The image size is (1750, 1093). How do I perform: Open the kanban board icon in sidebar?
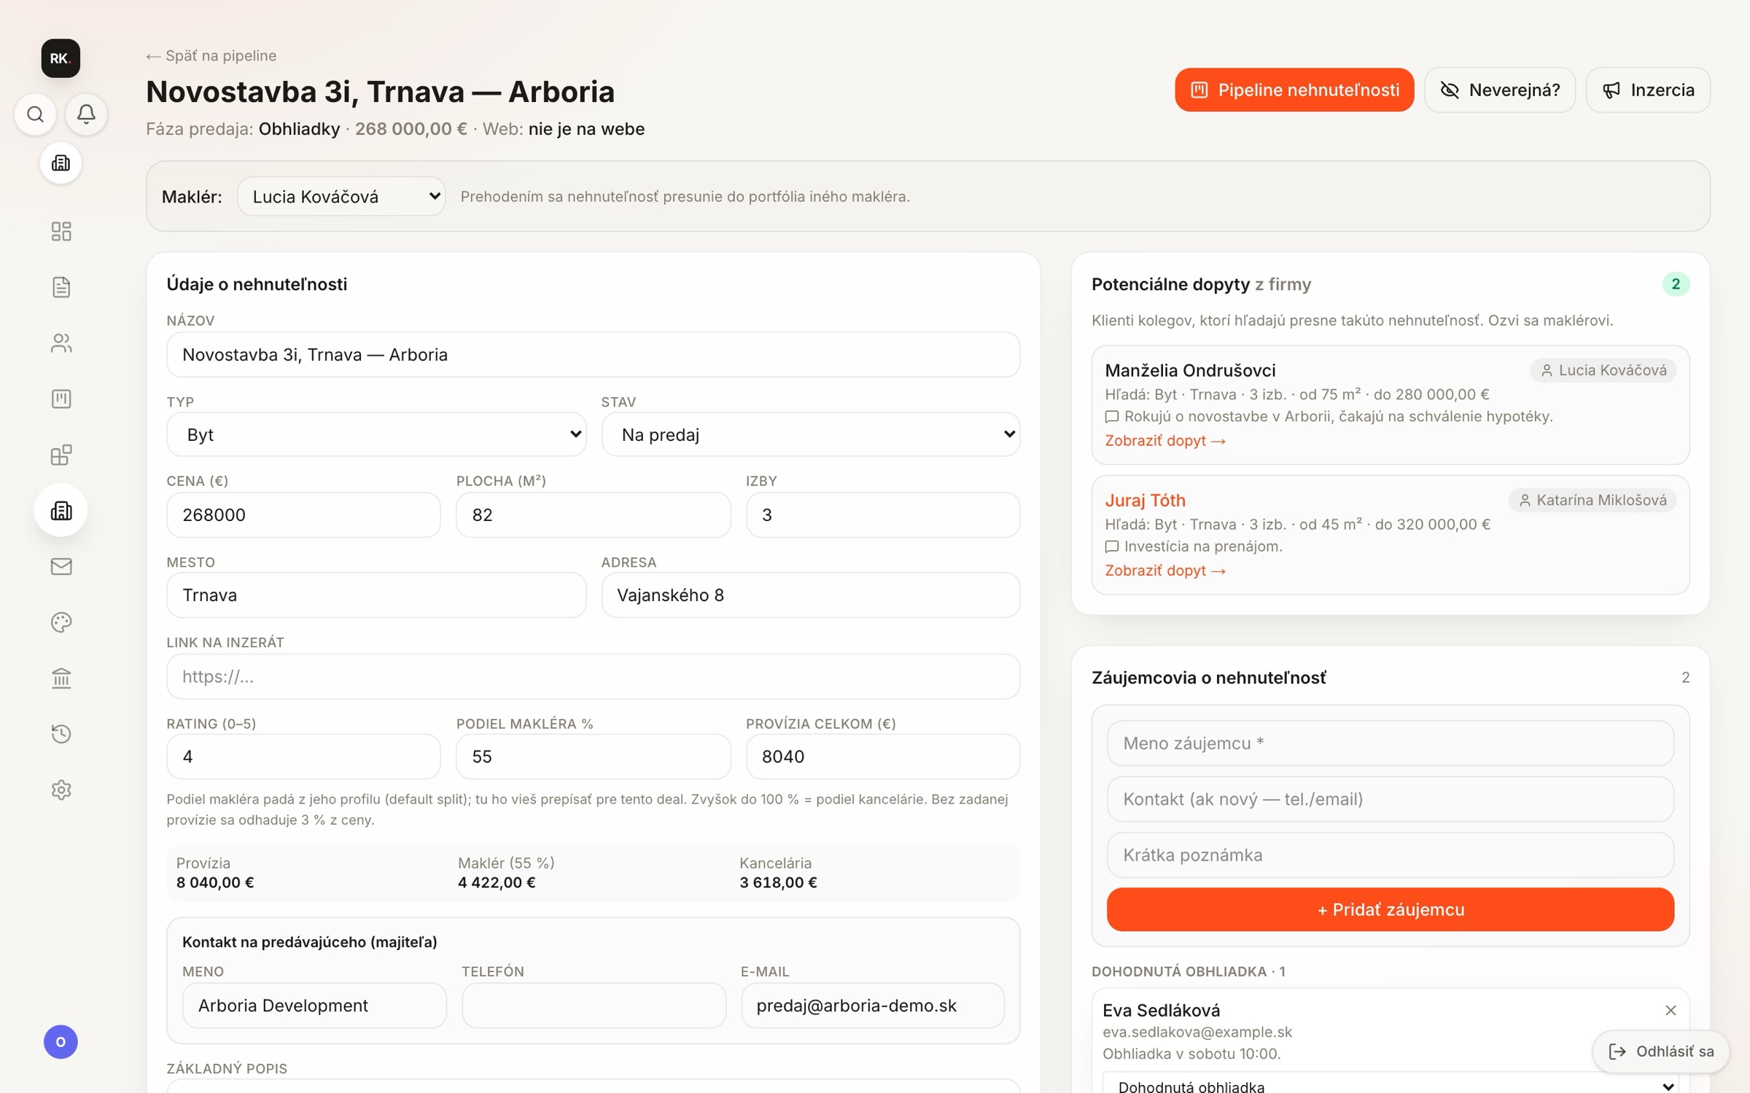point(61,399)
